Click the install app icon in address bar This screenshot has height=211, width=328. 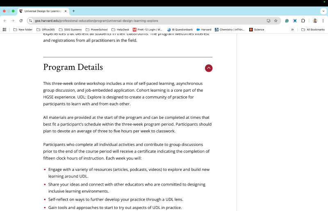click(269, 20)
